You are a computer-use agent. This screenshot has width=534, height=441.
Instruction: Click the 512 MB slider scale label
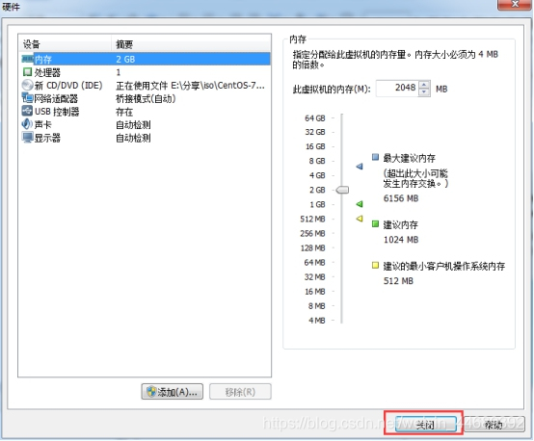coord(312,219)
